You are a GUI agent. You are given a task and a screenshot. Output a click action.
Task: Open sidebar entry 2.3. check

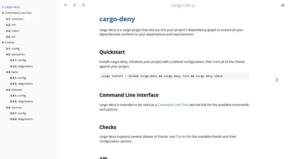tap(13, 31)
